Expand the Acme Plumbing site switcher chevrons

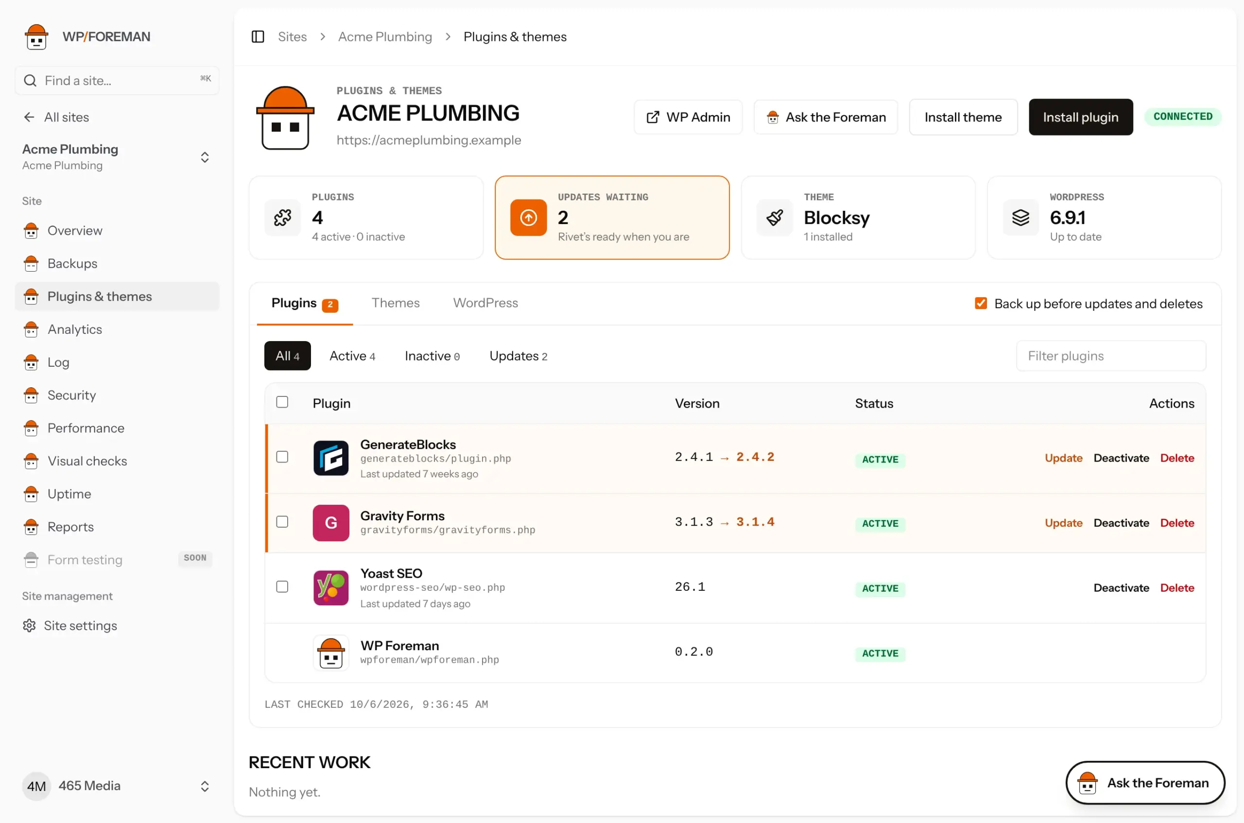[205, 157]
